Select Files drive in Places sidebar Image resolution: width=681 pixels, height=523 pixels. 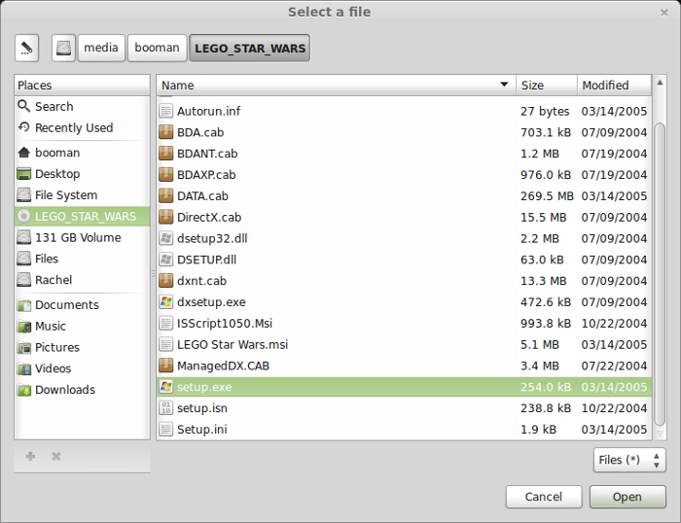coord(82,259)
